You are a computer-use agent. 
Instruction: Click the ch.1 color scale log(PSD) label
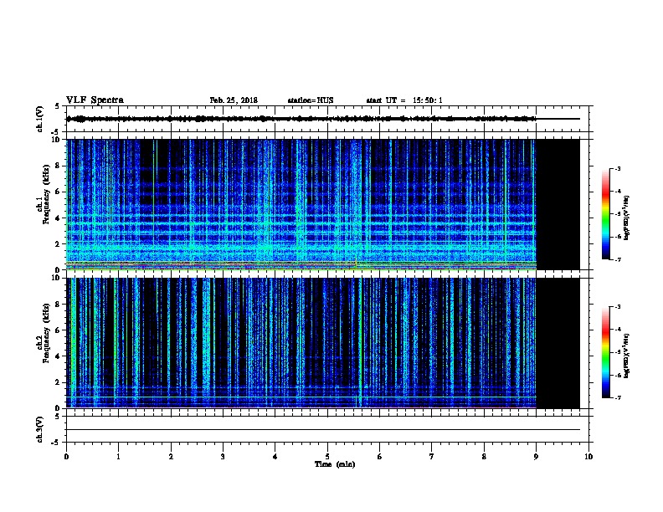[x=627, y=218]
